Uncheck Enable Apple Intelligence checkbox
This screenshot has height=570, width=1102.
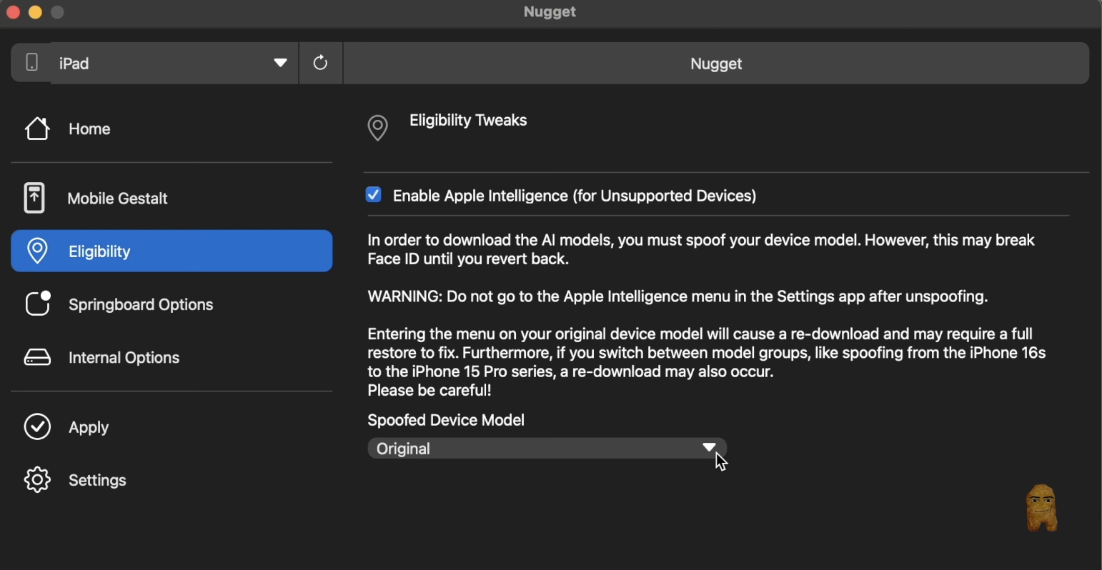coord(374,195)
